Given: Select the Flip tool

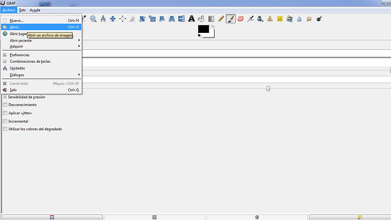Looking at the screenshot, I should pyautogui.click(x=182, y=19).
